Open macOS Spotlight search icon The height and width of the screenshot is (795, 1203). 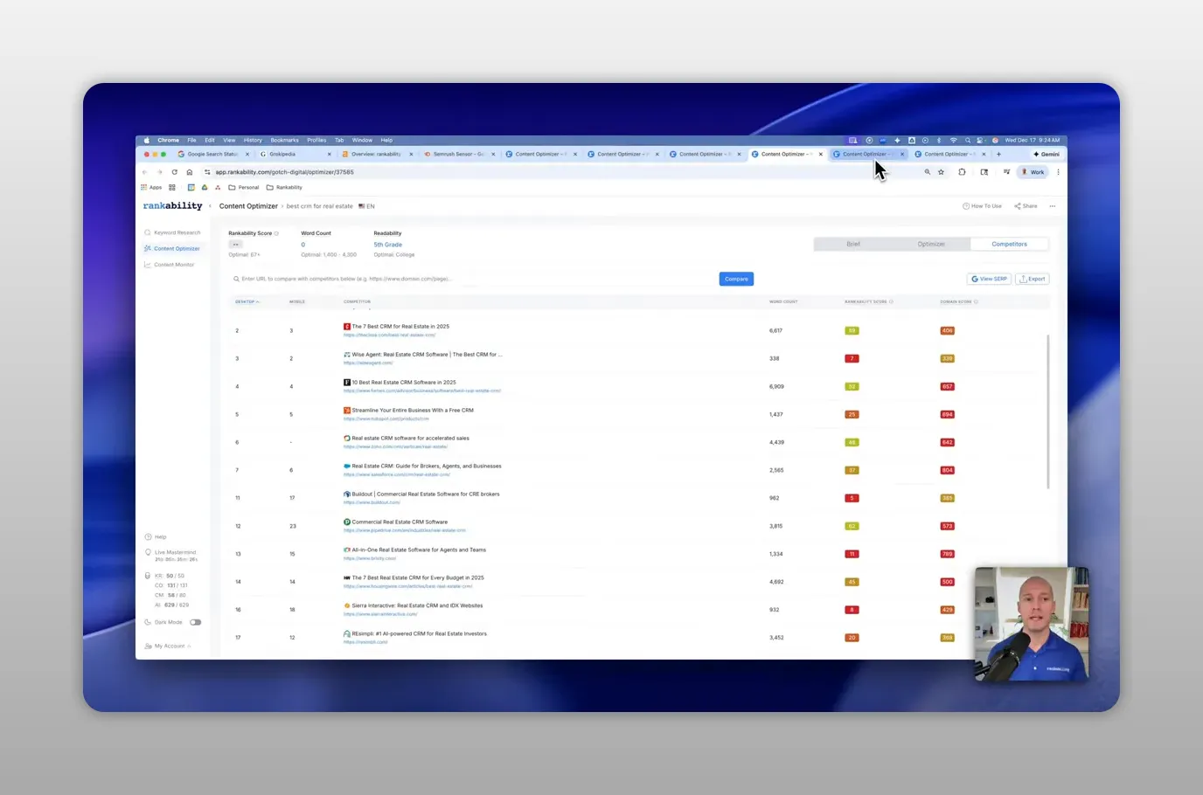pyautogui.click(x=967, y=140)
